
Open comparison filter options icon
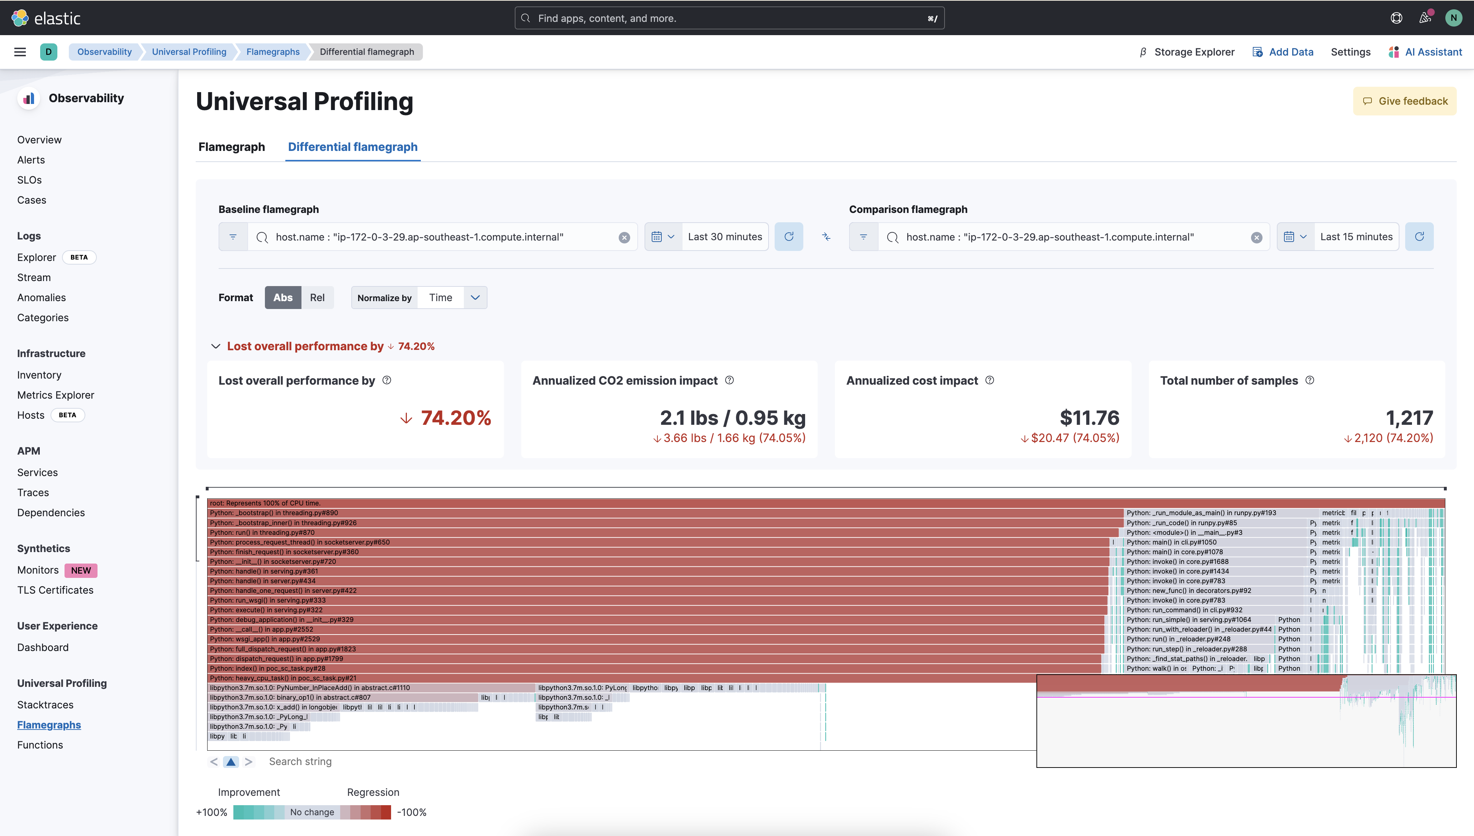(x=863, y=237)
